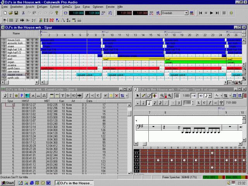Click the Name column header in Spur window

(x=16, y=33)
